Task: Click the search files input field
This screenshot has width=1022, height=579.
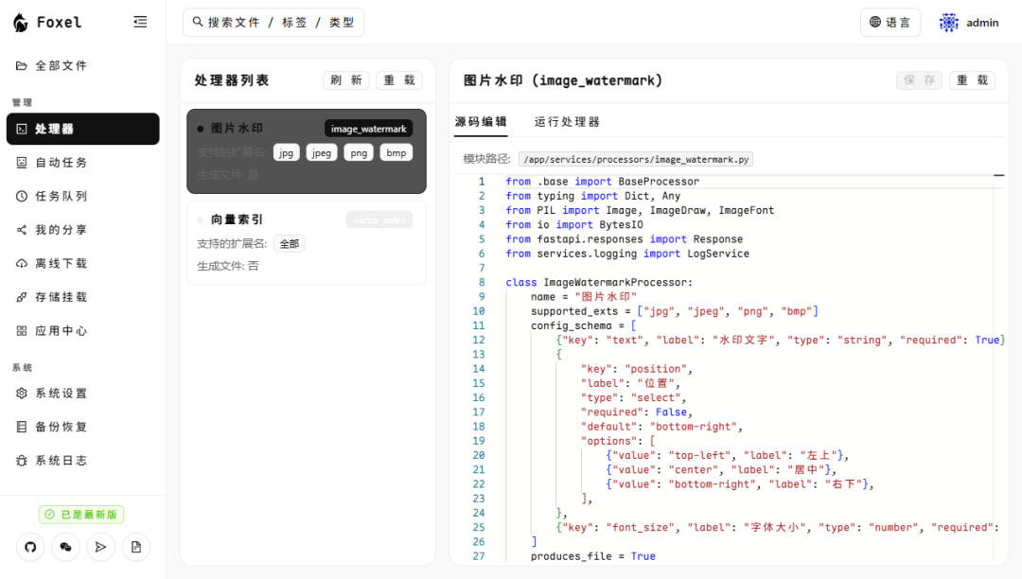Action: pos(273,23)
